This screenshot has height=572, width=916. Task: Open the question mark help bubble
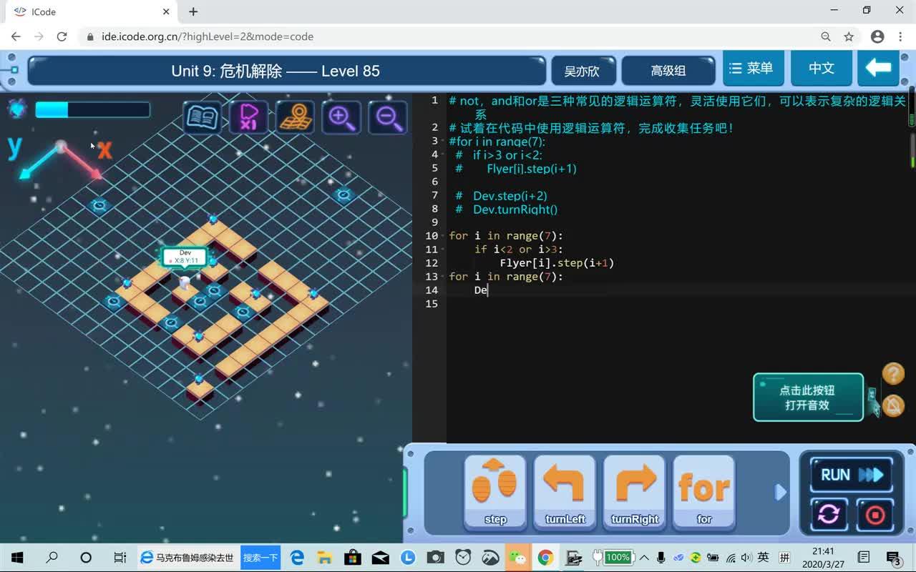(892, 373)
